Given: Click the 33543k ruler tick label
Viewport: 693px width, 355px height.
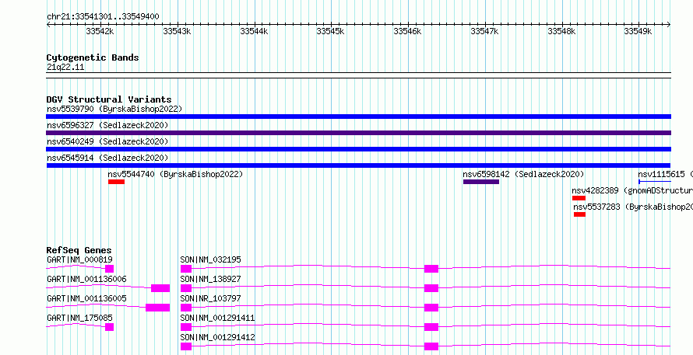Looking at the screenshot, I should 177,31.
